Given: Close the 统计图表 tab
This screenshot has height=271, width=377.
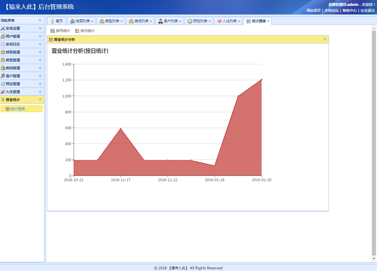Looking at the screenshot, I should point(268,21).
